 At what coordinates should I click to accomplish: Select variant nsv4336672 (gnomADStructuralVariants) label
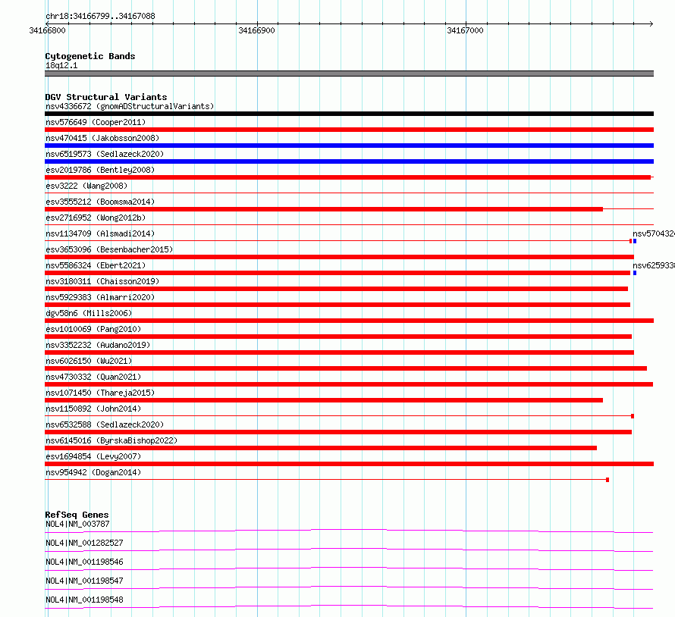(x=130, y=106)
